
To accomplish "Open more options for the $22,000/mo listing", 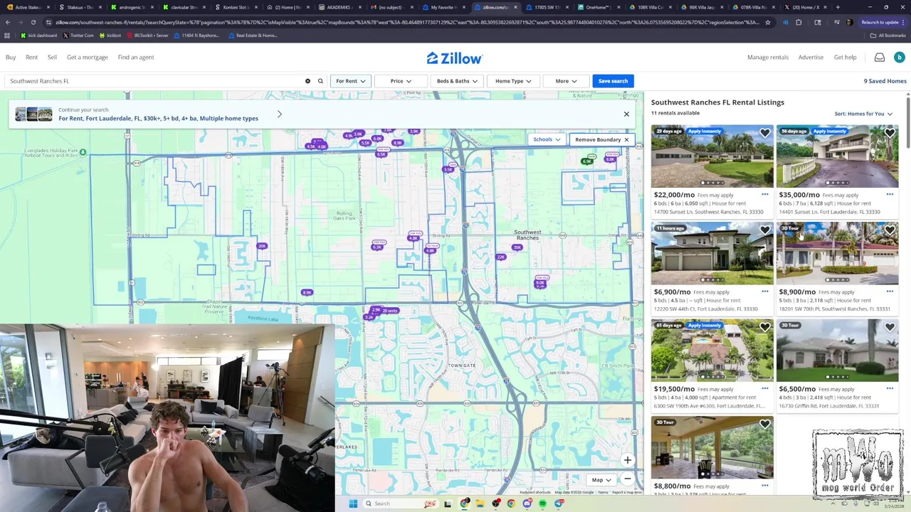I will [765, 194].
